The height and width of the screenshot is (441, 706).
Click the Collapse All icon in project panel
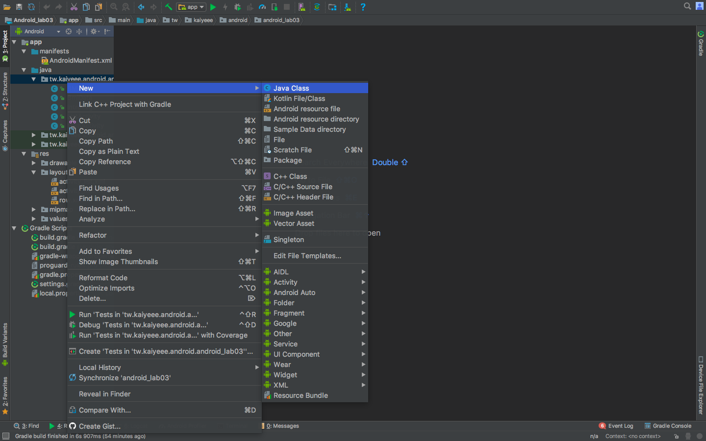point(79,31)
